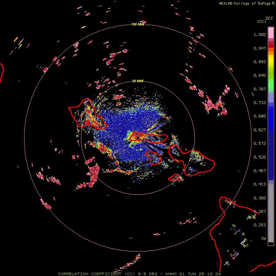Click the 0.467 value on the color scale
Image resolution: width=276 pixels, height=276 pixels.
pos(260,171)
